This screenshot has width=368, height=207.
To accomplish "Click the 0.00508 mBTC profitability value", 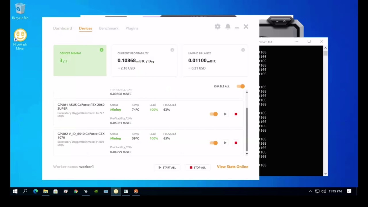I will coord(121,94).
